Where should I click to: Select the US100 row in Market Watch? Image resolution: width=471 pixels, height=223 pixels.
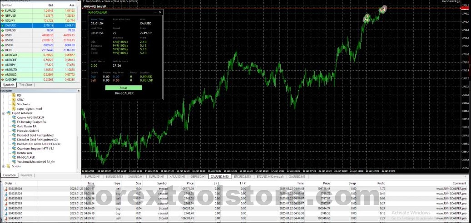pos(38,40)
